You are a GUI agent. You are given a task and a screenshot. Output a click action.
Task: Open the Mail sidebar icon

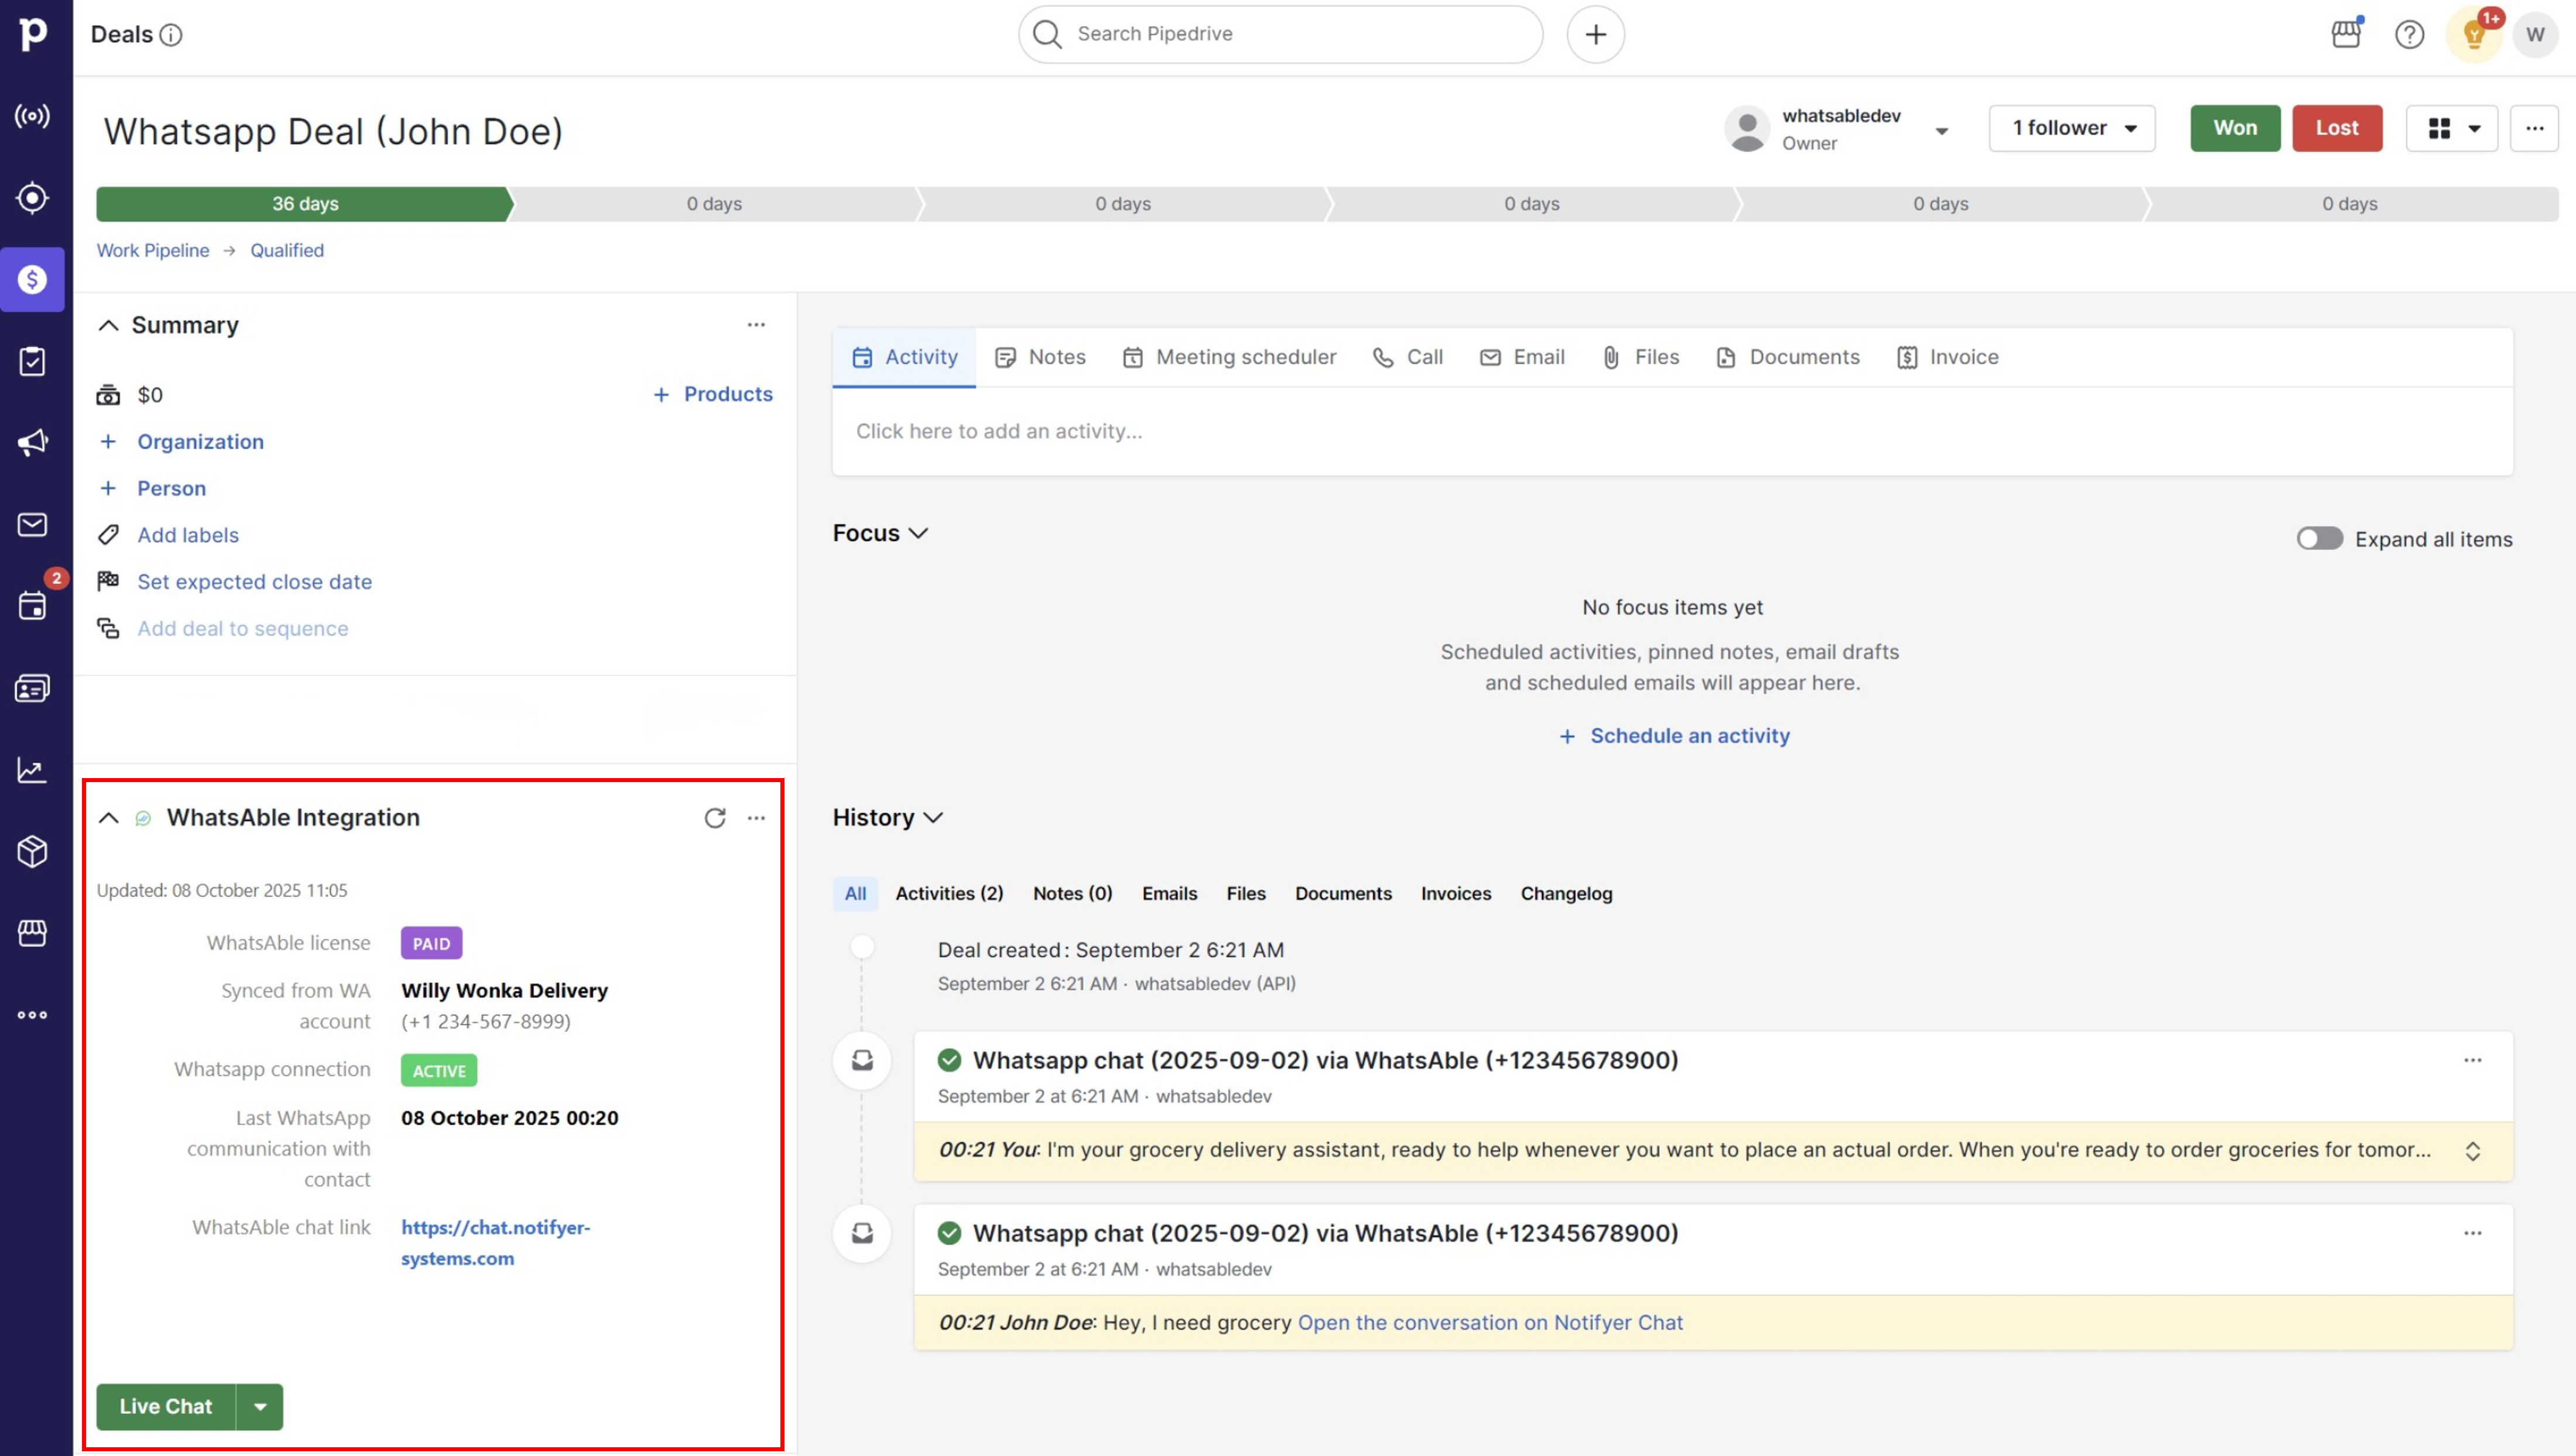coord(32,524)
